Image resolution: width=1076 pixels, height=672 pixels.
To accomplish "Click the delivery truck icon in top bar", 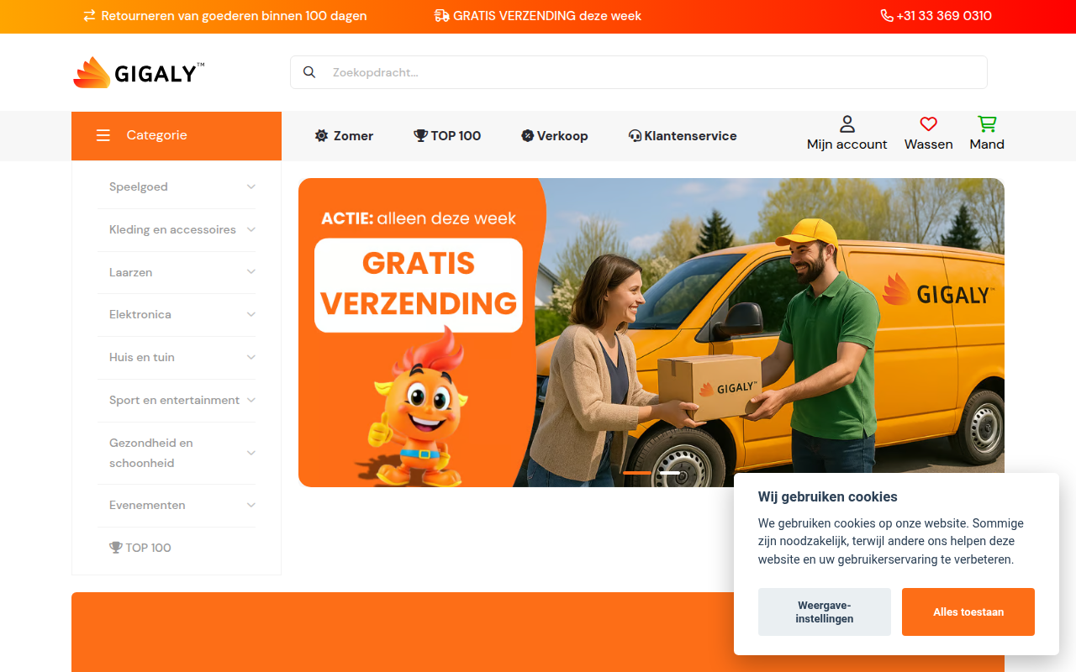I will click(442, 16).
